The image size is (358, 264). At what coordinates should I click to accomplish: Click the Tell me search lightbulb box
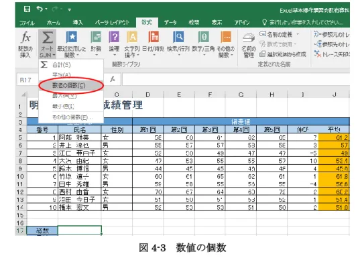(303, 22)
